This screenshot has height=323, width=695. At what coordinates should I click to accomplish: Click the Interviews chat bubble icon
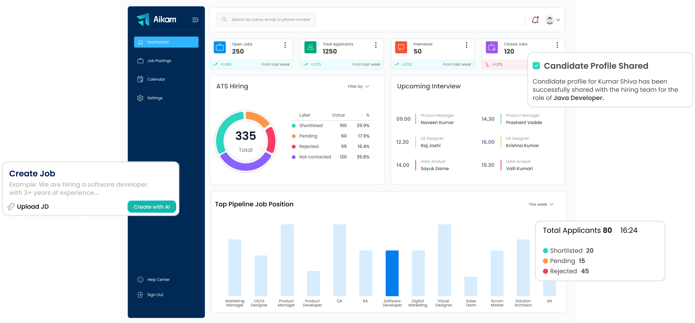(401, 47)
